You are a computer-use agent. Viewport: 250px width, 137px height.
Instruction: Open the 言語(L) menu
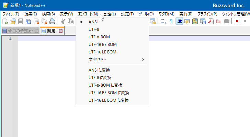110,14
